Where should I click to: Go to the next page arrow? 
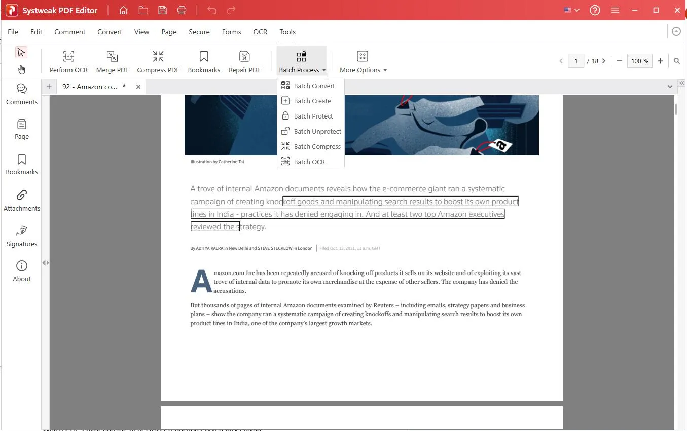pos(604,61)
